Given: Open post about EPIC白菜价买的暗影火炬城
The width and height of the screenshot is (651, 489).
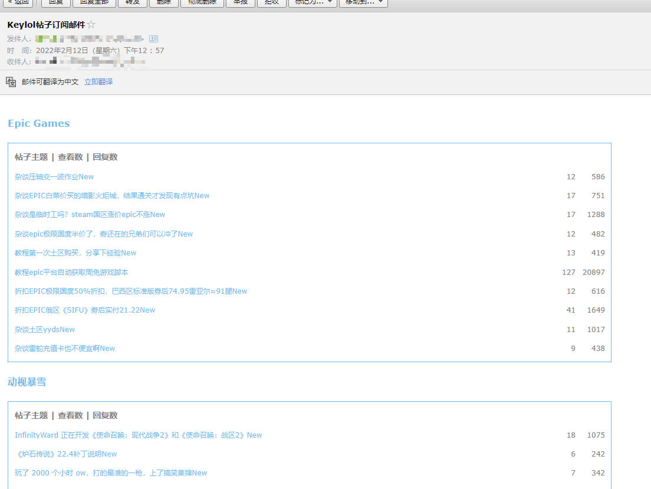Looking at the screenshot, I should point(111,196).
